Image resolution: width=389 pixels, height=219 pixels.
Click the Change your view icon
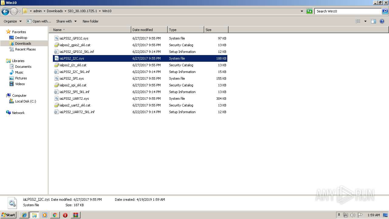pyautogui.click(x=358, y=21)
